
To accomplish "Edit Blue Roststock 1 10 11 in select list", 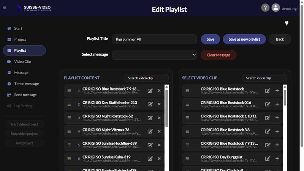I will point(268,118).
